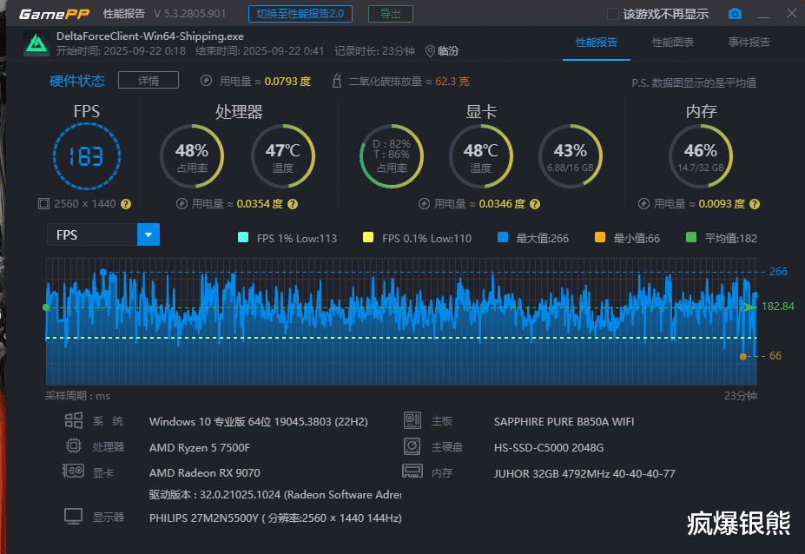Click the green 平均值 legend swatch
Viewport: 805px width, 554px height.
pos(691,237)
